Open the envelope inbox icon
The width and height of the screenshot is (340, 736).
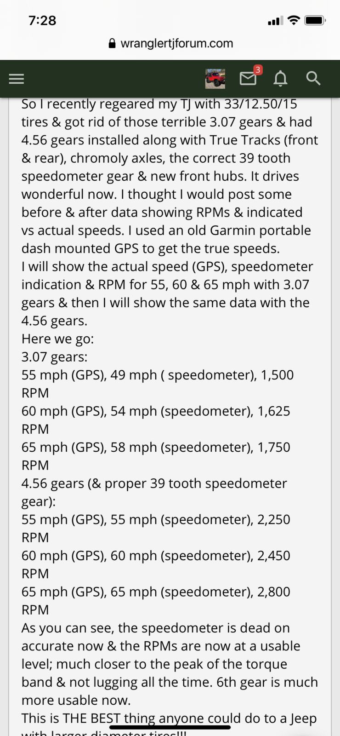click(x=248, y=79)
